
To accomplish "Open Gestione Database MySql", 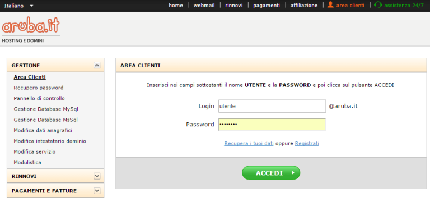I will pos(46,109).
